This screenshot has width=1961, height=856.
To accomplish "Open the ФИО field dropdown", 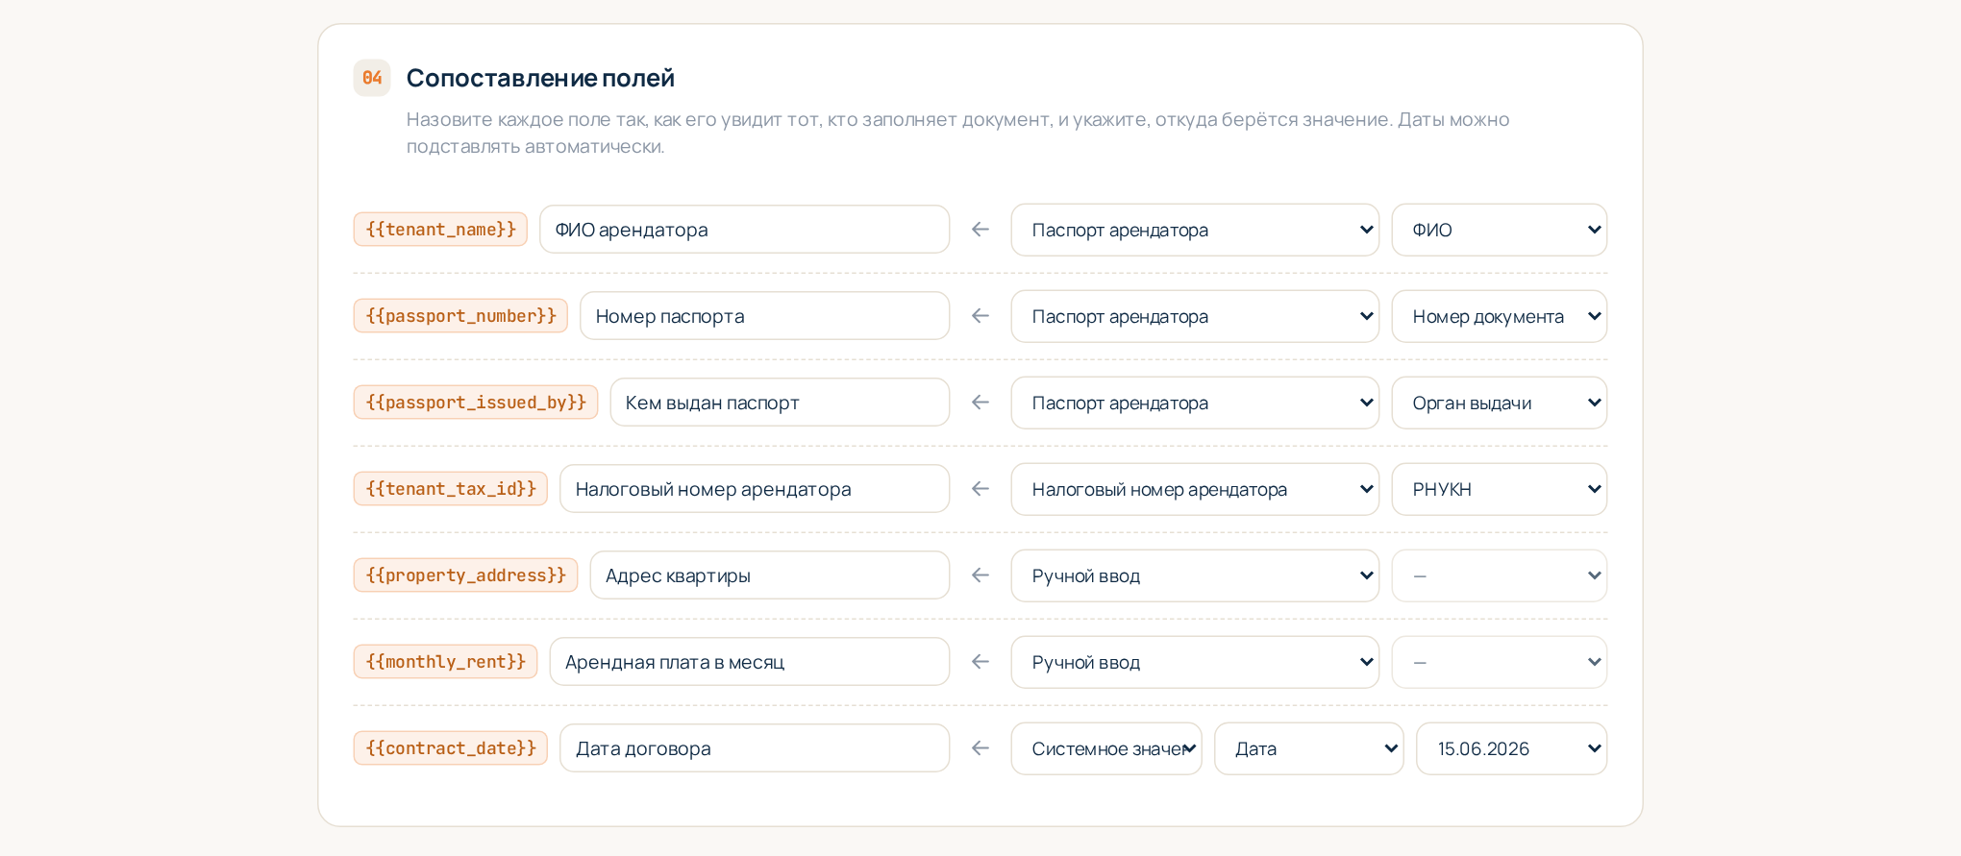I will 1499,230.
